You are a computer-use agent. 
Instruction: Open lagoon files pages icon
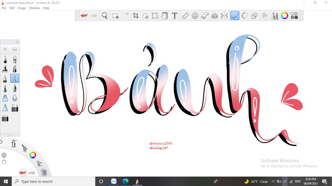(44, 172)
